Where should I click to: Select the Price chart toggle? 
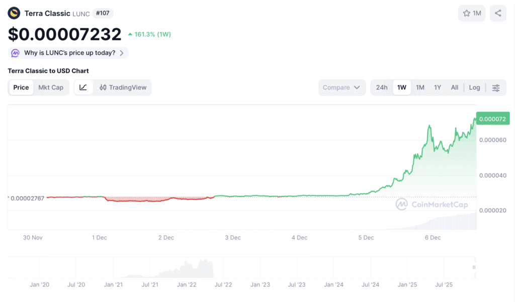[21, 87]
